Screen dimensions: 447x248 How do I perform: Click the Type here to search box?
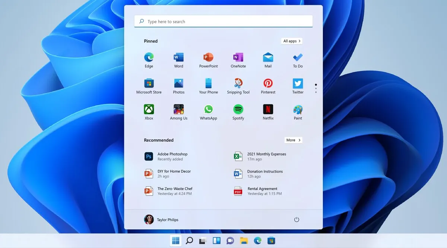[x=223, y=22]
